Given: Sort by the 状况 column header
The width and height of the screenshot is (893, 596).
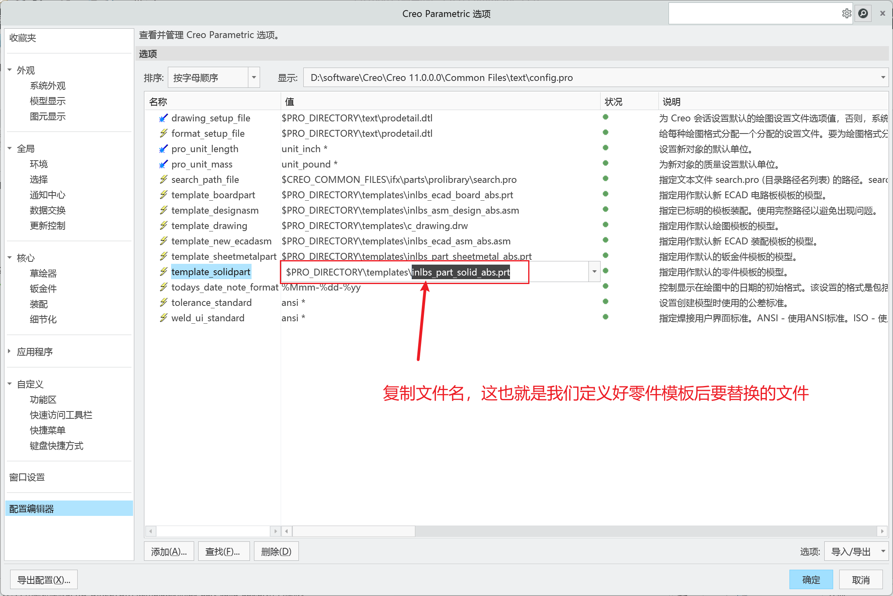Looking at the screenshot, I should point(629,102).
